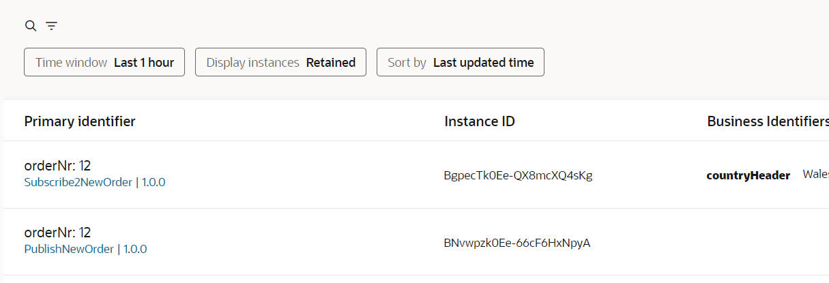Change the Sort by option
The height and width of the screenshot is (283, 829).
coord(460,62)
